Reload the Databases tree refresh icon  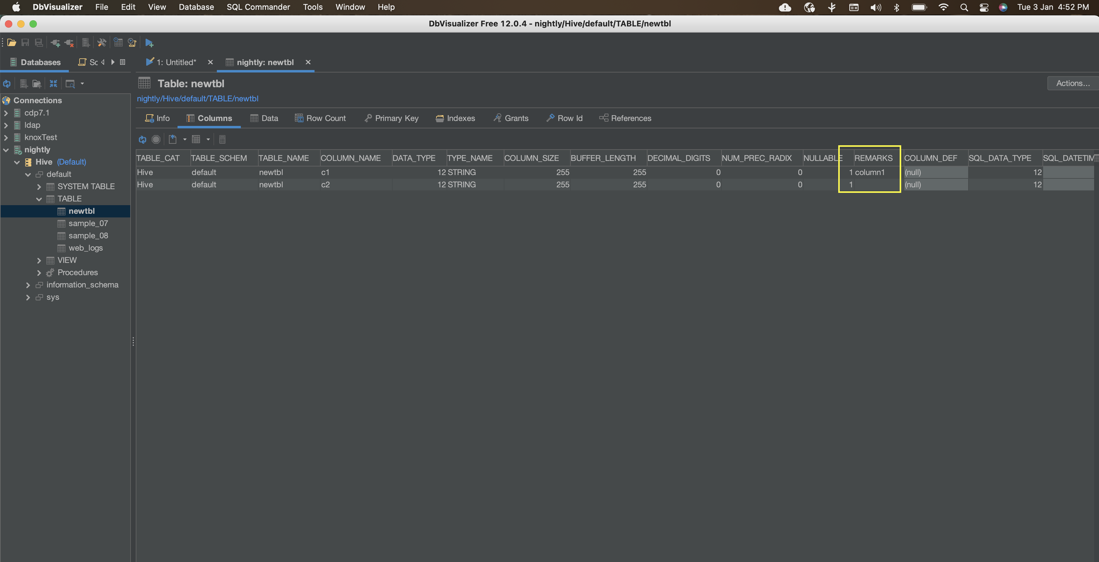[7, 84]
